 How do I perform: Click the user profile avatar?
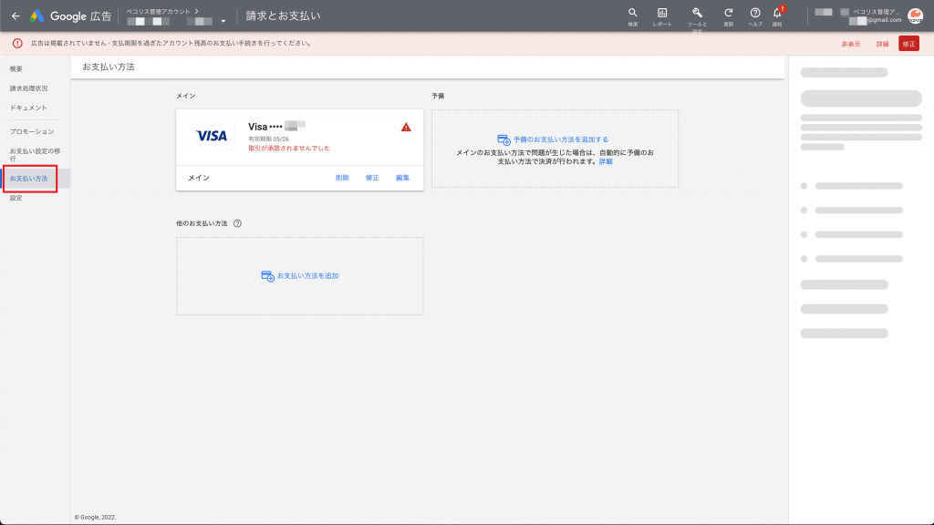click(915, 15)
